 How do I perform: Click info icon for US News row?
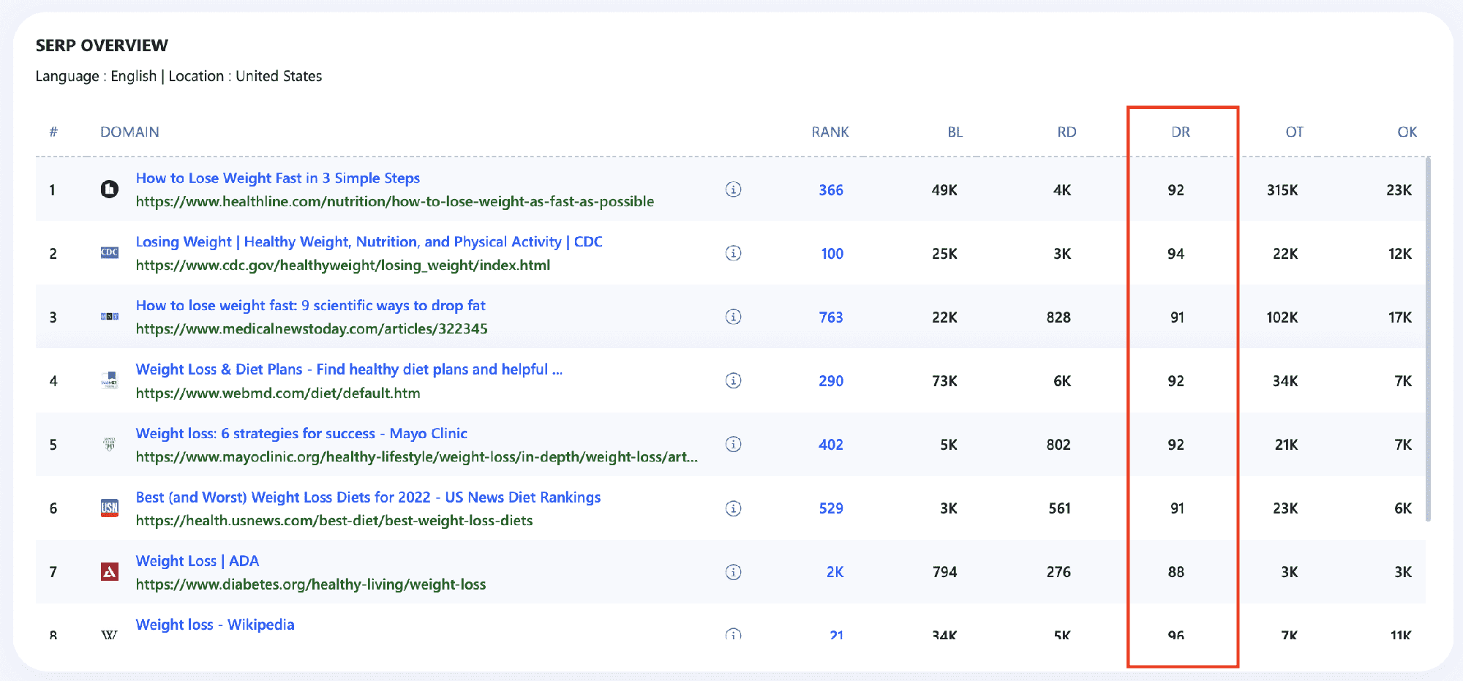coord(733,508)
